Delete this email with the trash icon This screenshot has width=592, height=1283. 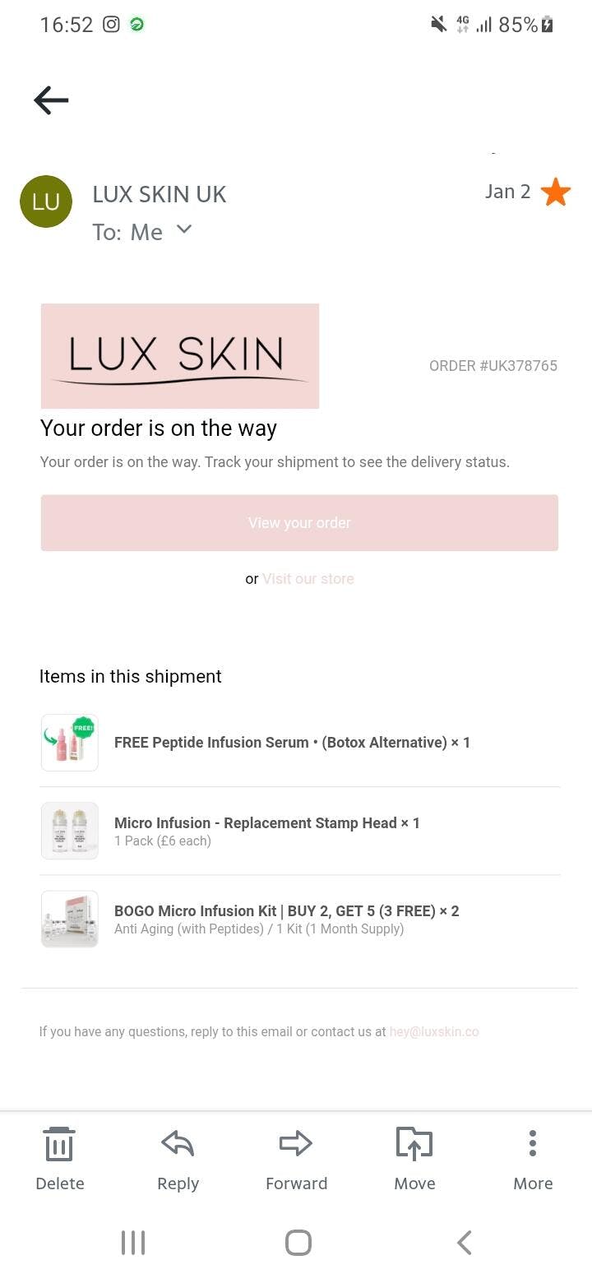click(59, 1158)
